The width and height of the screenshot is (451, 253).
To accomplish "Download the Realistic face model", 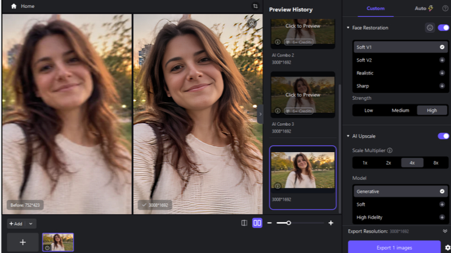I will [x=442, y=73].
